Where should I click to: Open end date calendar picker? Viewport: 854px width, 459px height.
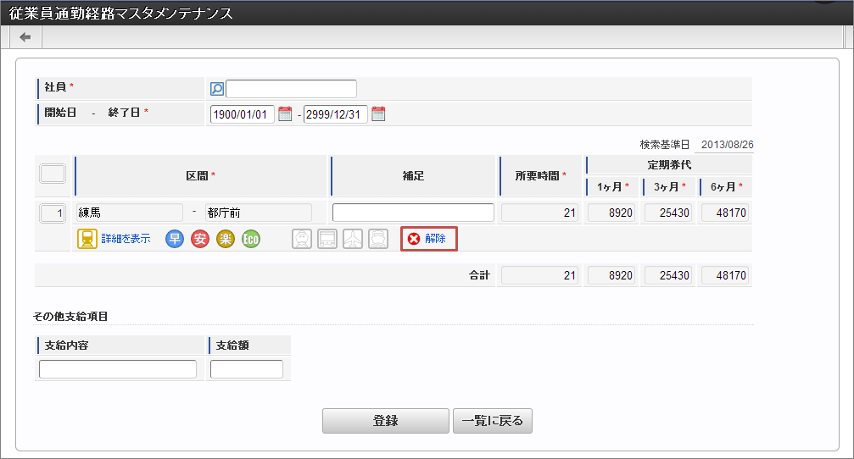tap(378, 113)
